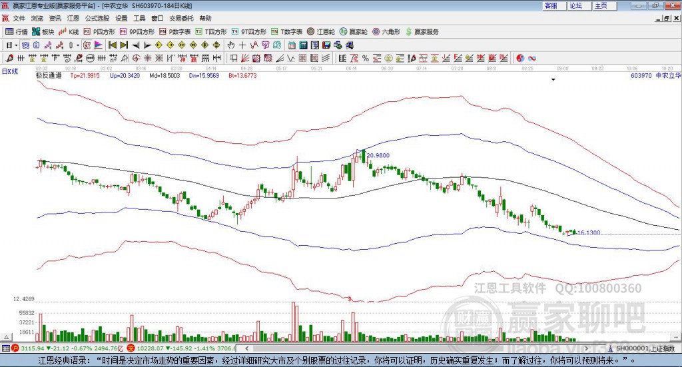Click the SH000001 上证指数 status bar entry
The image size is (682, 367).
point(645,348)
